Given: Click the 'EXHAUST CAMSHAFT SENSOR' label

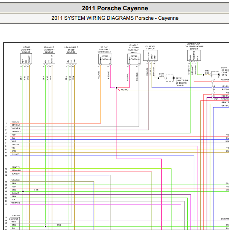Looking at the screenshot, I should tap(49, 49).
